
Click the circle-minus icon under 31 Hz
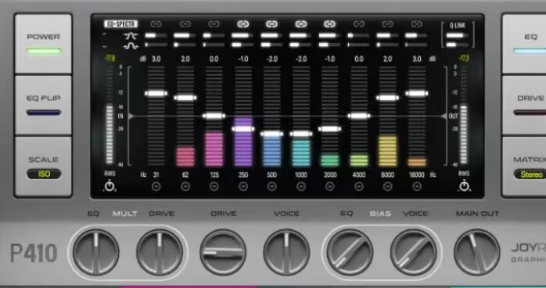[156, 187]
